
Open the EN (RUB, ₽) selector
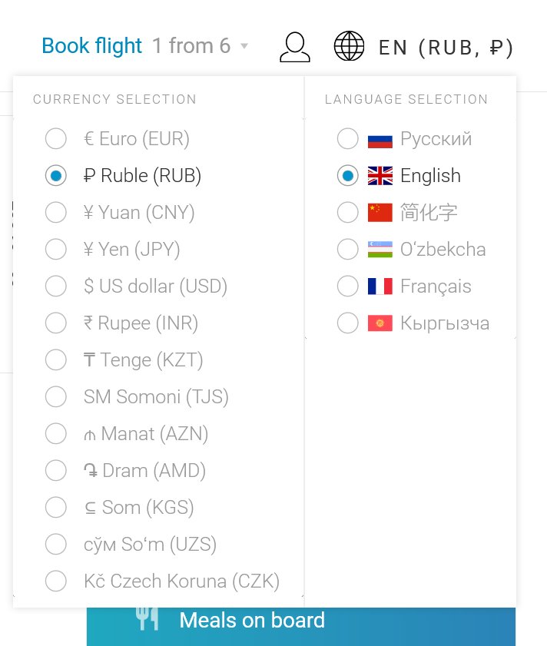pyautogui.click(x=446, y=46)
